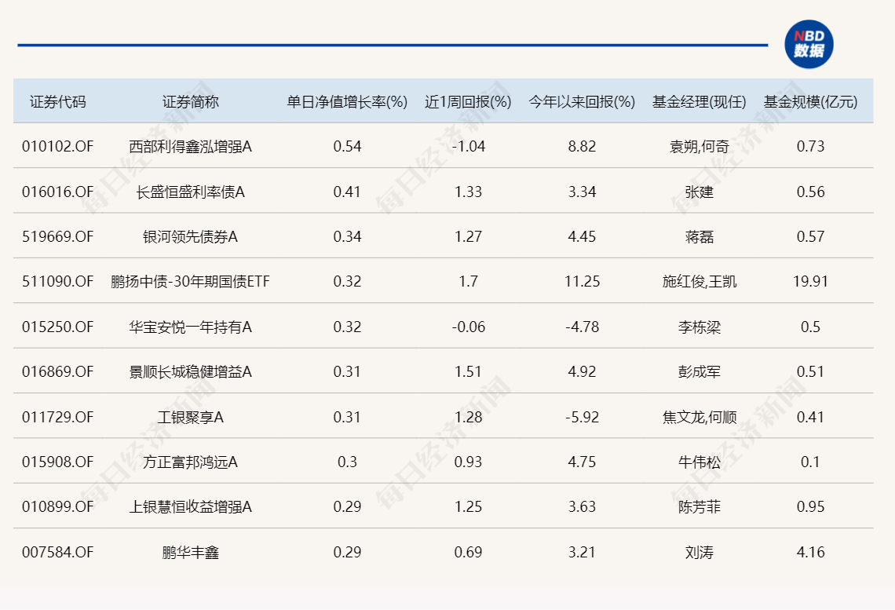Viewport: 895px width, 610px height.
Task: Click fund size value 4.16
Action: tap(810, 553)
